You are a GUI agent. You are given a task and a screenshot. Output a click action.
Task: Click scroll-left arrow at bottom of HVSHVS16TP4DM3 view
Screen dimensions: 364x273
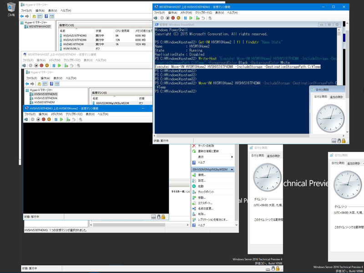tap(155, 136)
